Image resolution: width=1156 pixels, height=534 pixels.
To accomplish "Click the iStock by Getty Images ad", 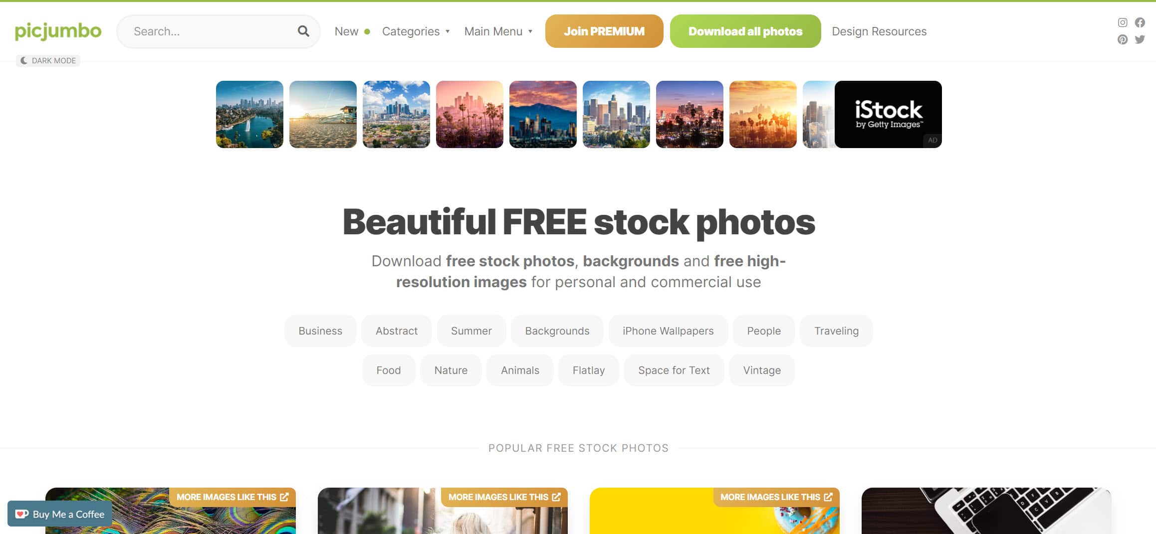I will point(888,114).
